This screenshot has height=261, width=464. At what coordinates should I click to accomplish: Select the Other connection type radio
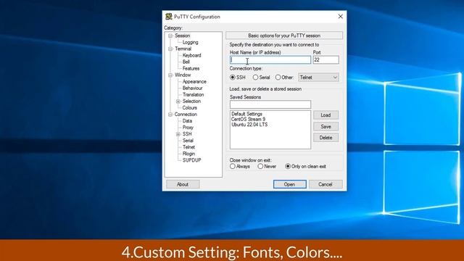coord(278,78)
